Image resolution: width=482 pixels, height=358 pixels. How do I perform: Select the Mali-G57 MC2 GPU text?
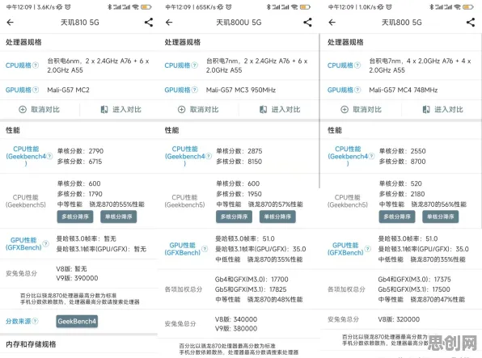point(68,90)
